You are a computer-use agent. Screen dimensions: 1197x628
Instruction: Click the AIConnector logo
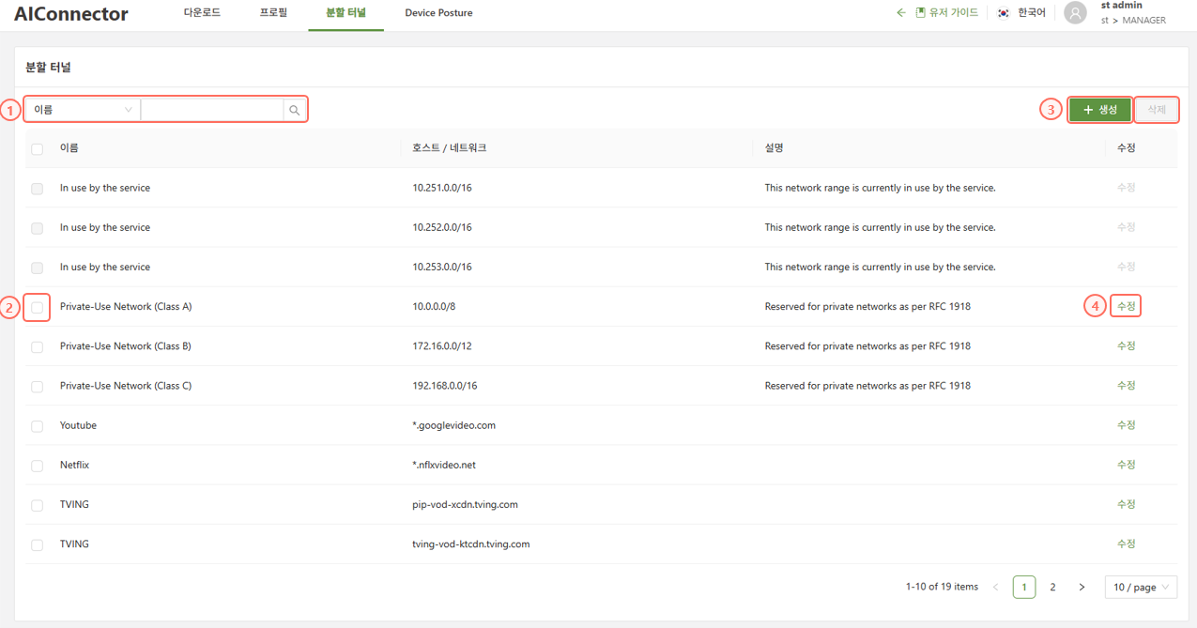tap(71, 14)
